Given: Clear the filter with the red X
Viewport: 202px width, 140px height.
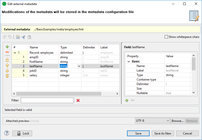Looking at the screenshot, I should point(78,100).
